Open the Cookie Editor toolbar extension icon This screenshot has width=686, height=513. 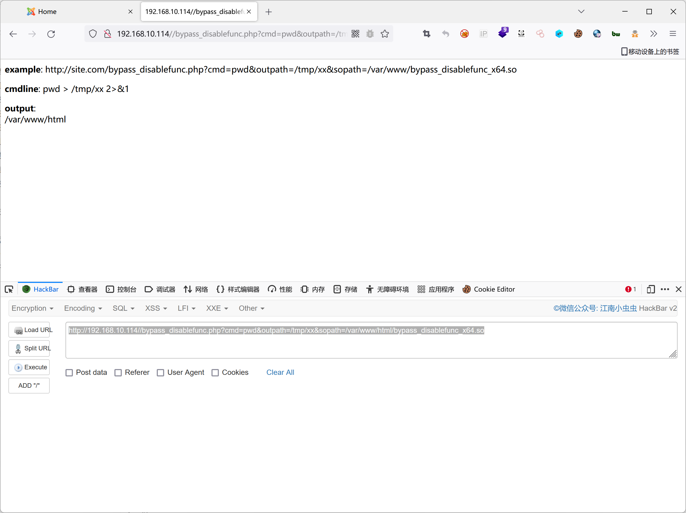tap(578, 34)
